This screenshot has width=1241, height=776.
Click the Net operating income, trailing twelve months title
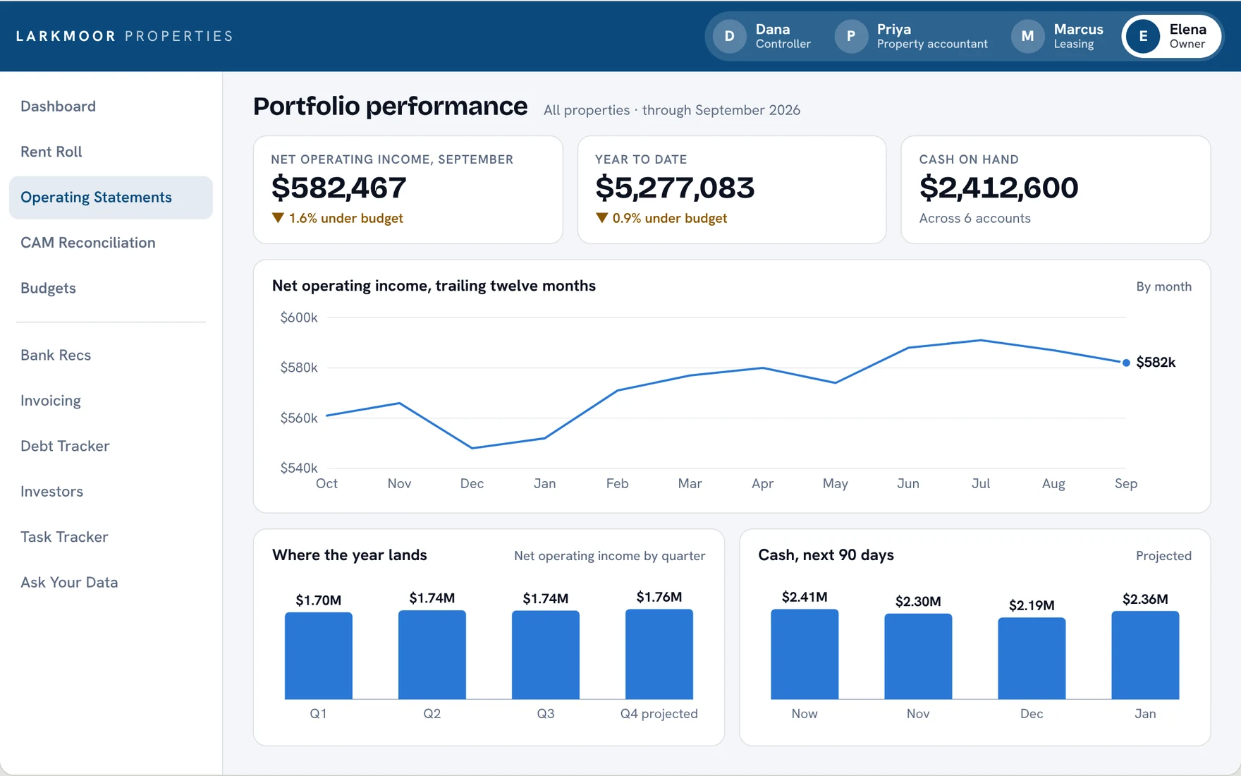coord(434,286)
